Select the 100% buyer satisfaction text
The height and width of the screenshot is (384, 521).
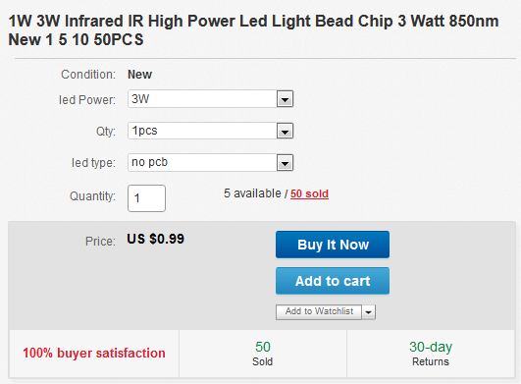coord(94,354)
